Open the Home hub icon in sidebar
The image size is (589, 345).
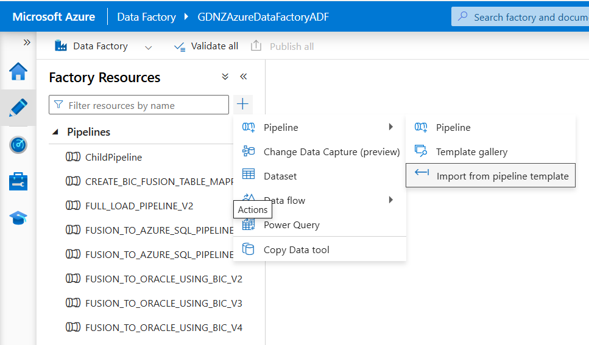click(18, 71)
